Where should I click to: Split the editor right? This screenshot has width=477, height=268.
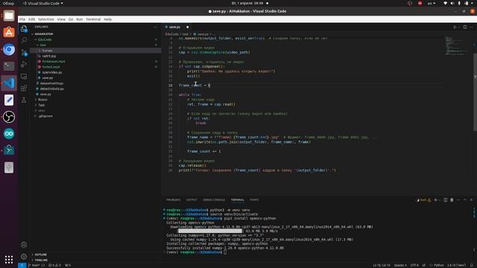coord(465,27)
